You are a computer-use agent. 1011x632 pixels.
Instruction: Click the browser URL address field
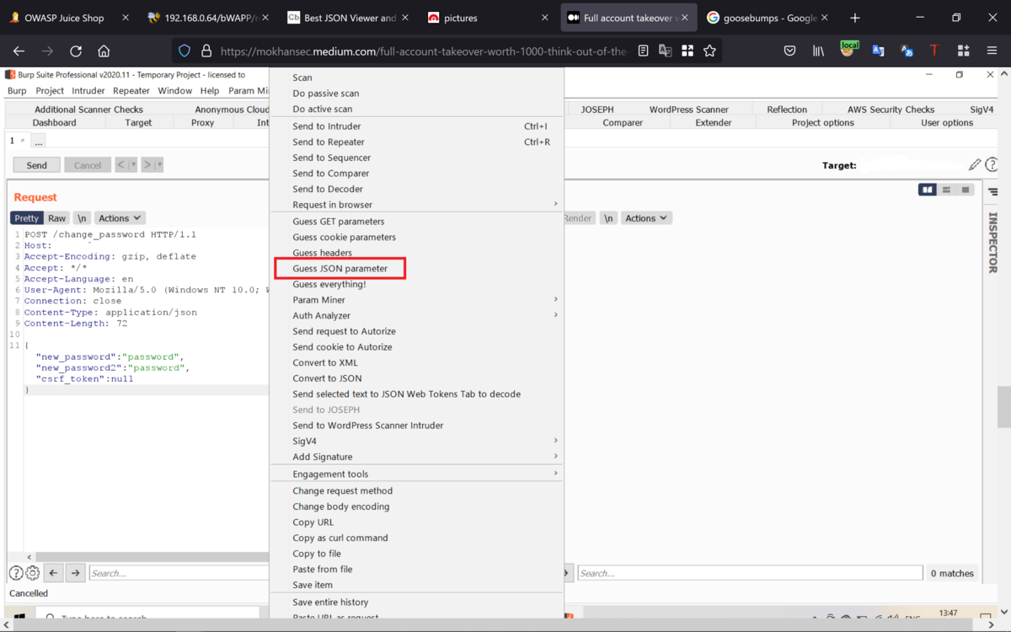tap(424, 51)
